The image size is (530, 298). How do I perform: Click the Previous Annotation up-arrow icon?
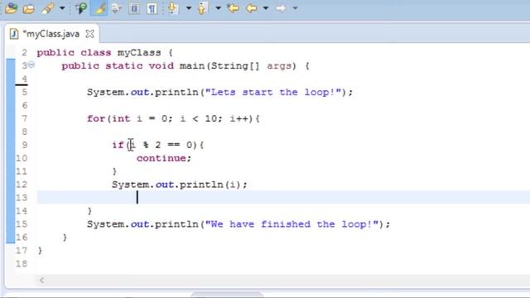click(202, 8)
